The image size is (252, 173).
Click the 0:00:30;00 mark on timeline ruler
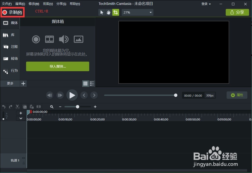point(129,119)
